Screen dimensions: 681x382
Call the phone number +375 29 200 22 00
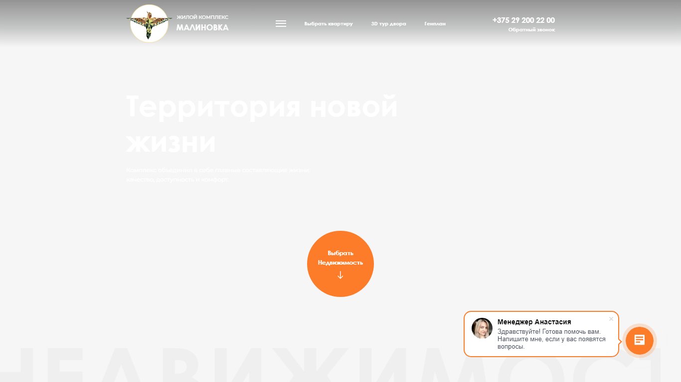coord(523,20)
